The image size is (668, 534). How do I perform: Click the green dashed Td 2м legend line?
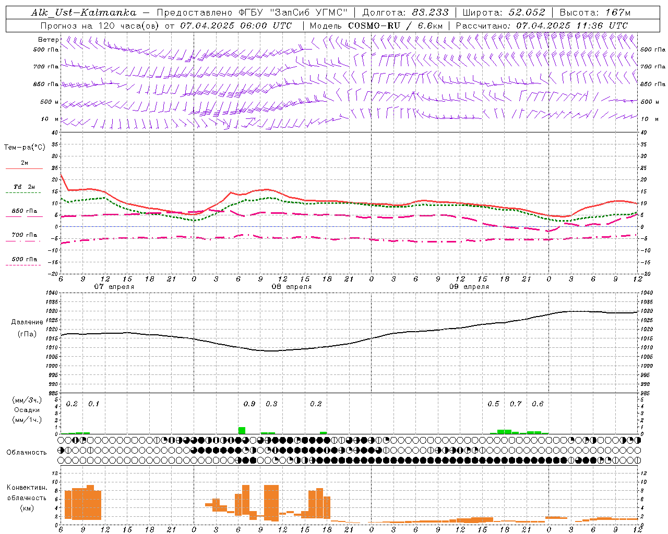click(24, 193)
